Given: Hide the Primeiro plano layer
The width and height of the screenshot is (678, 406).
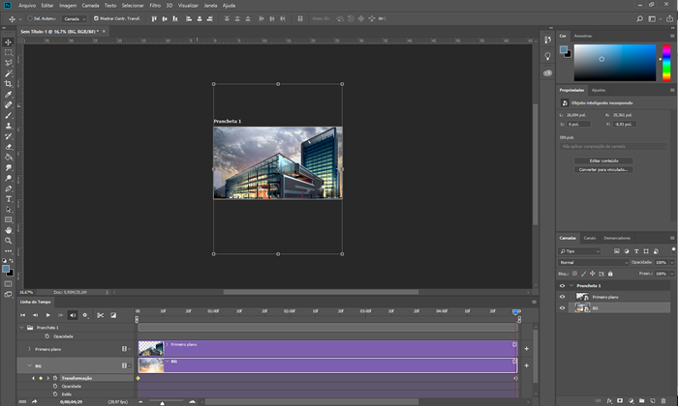Looking at the screenshot, I should (562, 297).
